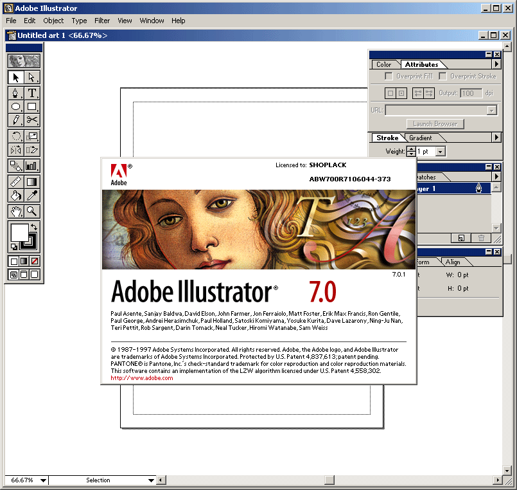This screenshot has height=490, width=517.
Task: Choose the solid Color fill button
Action: [13, 262]
